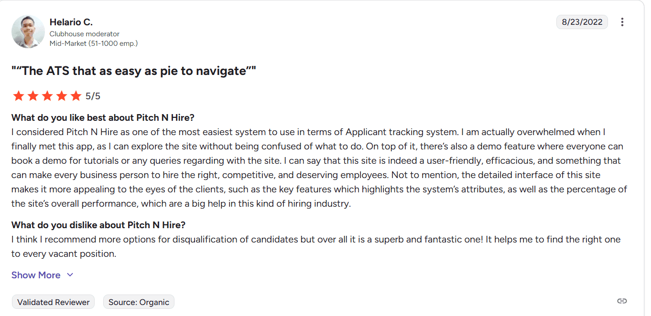Click the 5/5 rating score label

(93, 95)
